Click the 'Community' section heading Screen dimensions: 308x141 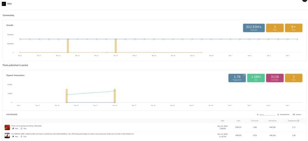click(8, 15)
